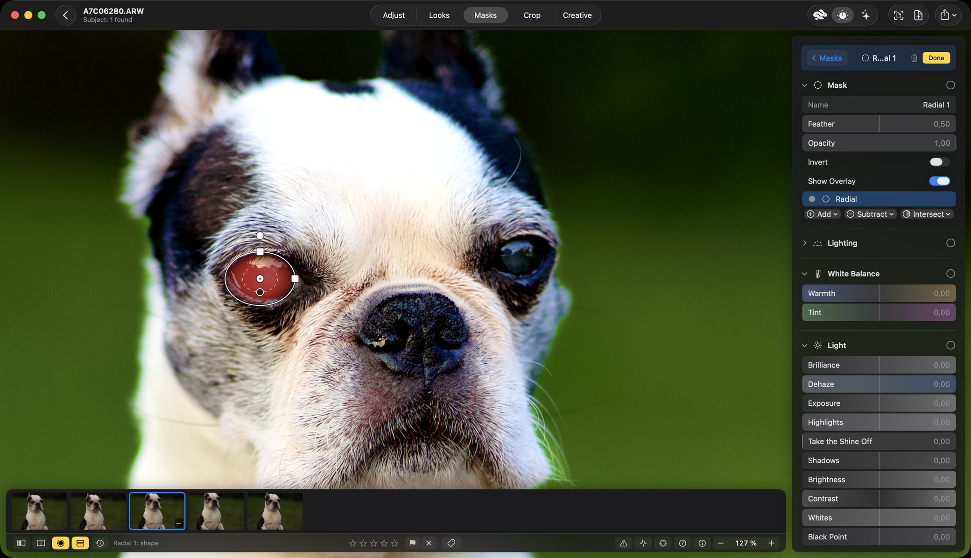
Task: Turn on the Invert switch
Action: pyautogui.click(x=939, y=162)
